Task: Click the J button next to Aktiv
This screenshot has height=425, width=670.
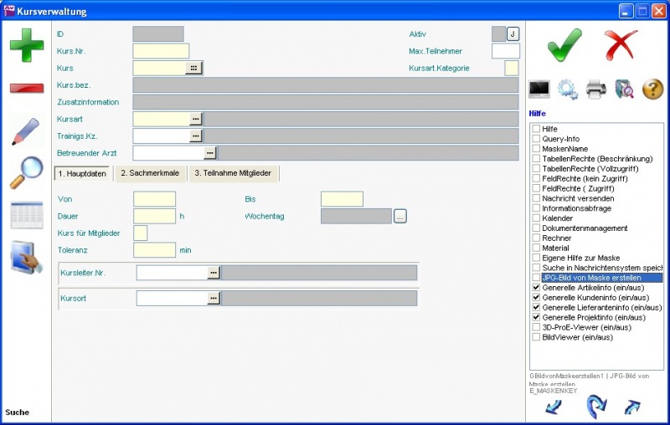Action: pos(513,33)
